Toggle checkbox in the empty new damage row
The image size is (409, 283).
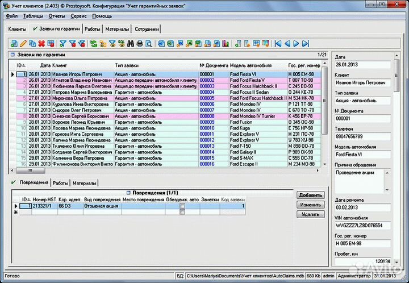[x=182, y=212]
